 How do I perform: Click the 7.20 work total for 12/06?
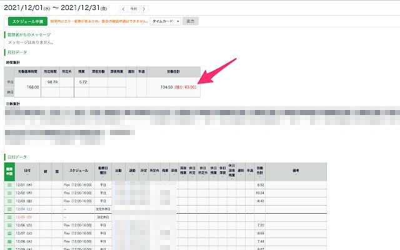261,226
